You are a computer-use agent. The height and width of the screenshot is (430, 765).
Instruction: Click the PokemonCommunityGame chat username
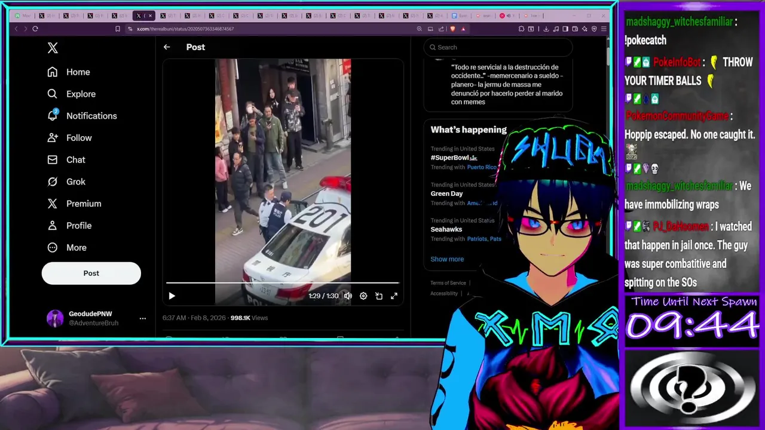677,116
